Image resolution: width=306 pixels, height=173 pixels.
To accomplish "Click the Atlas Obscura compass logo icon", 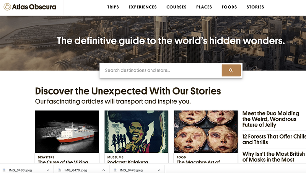I will (7, 7).
